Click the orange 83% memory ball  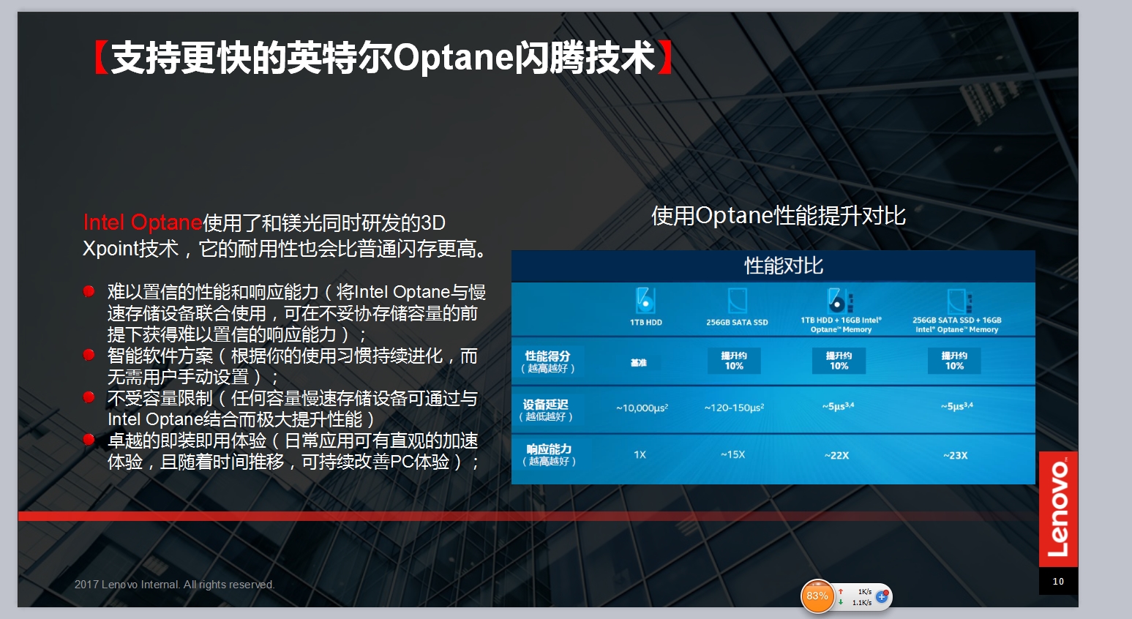pyautogui.click(x=817, y=596)
